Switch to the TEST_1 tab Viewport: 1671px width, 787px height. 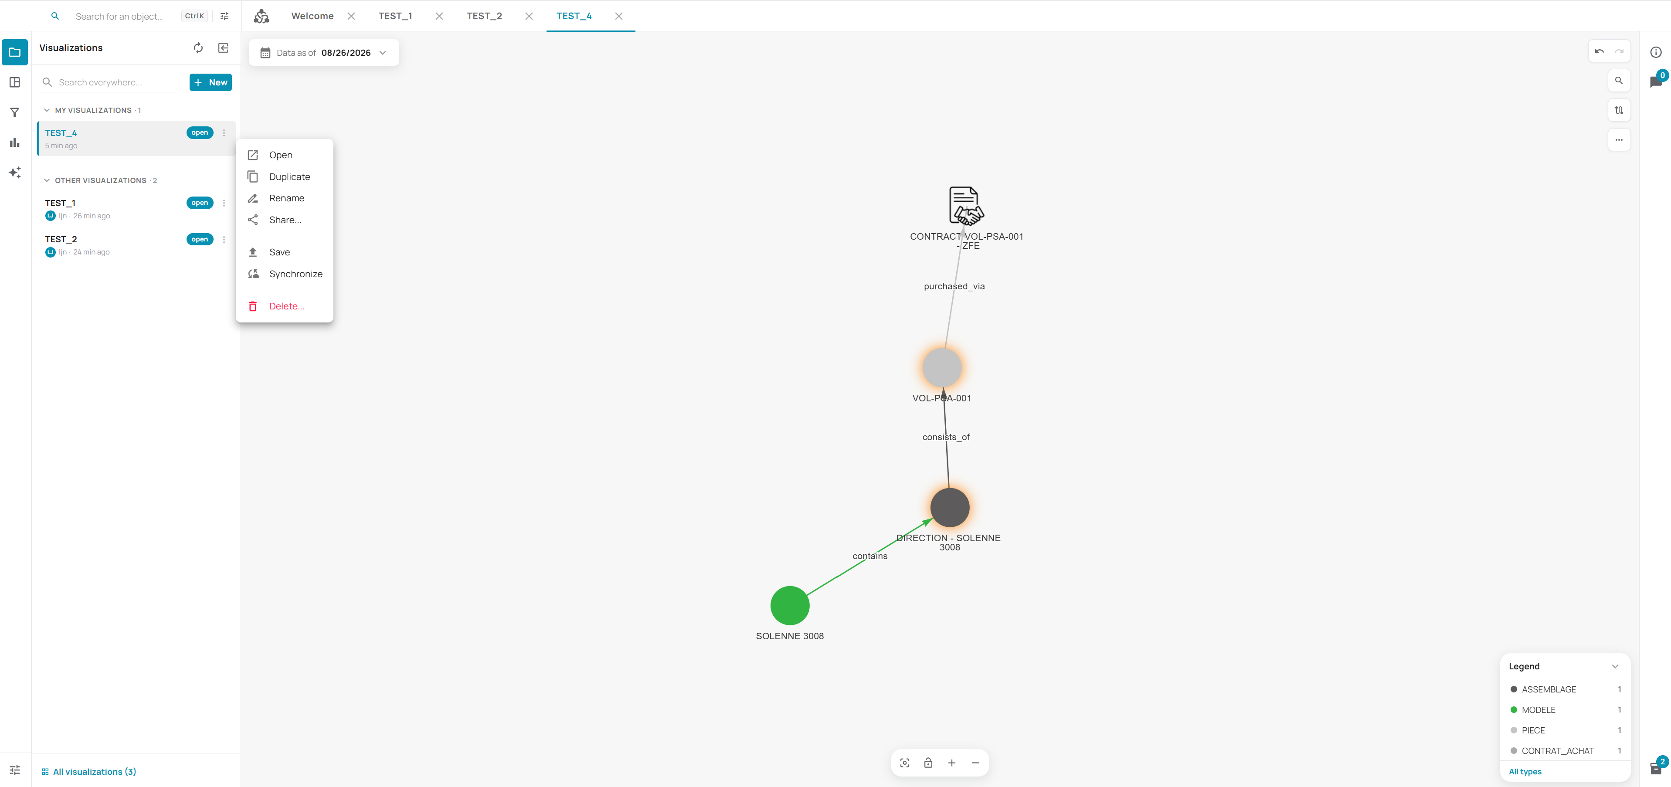[x=395, y=16]
